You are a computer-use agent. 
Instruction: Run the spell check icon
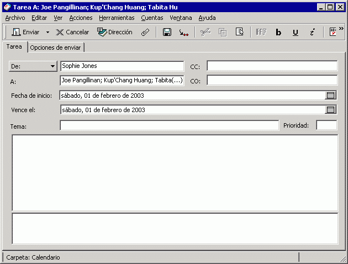(333, 32)
